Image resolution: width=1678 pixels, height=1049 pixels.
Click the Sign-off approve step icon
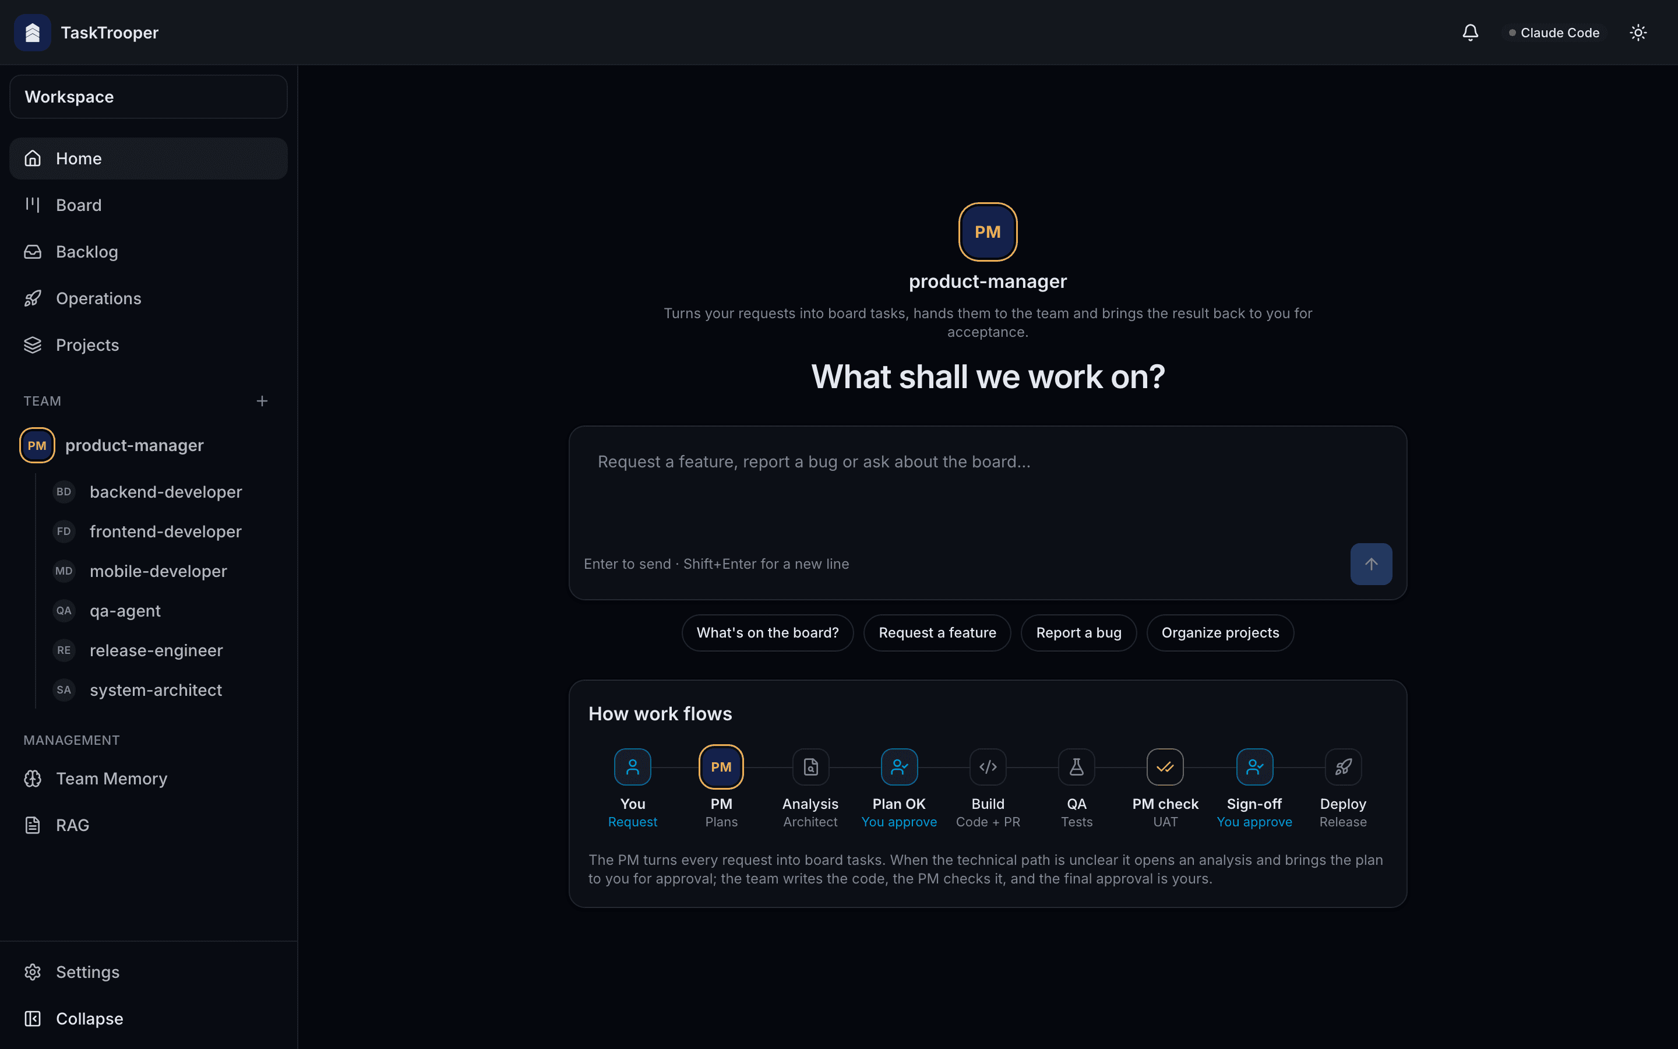click(x=1254, y=766)
